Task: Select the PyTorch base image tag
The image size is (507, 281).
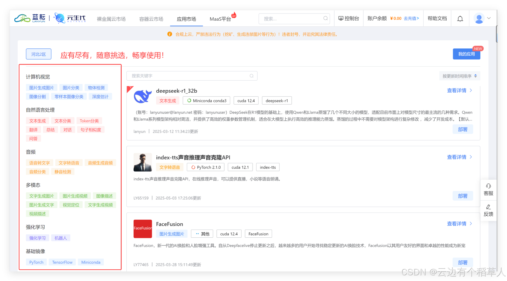Action: [36, 262]
